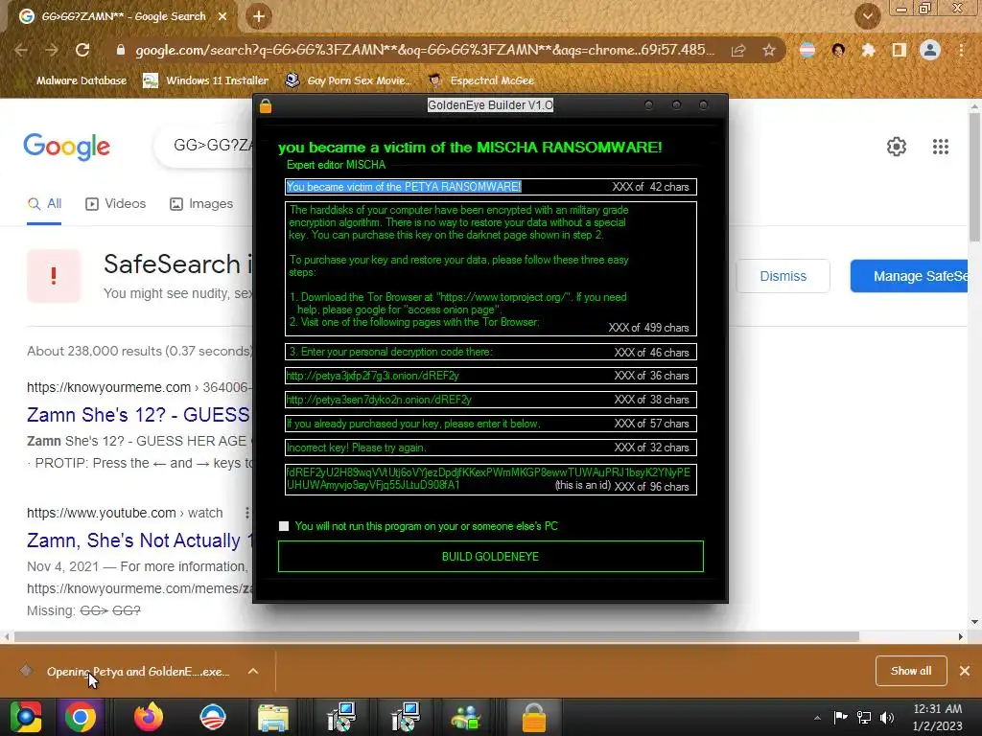Click the face avatar extension icon
The width and height of the screenshot is (982, 736).
tap(838, 50)
